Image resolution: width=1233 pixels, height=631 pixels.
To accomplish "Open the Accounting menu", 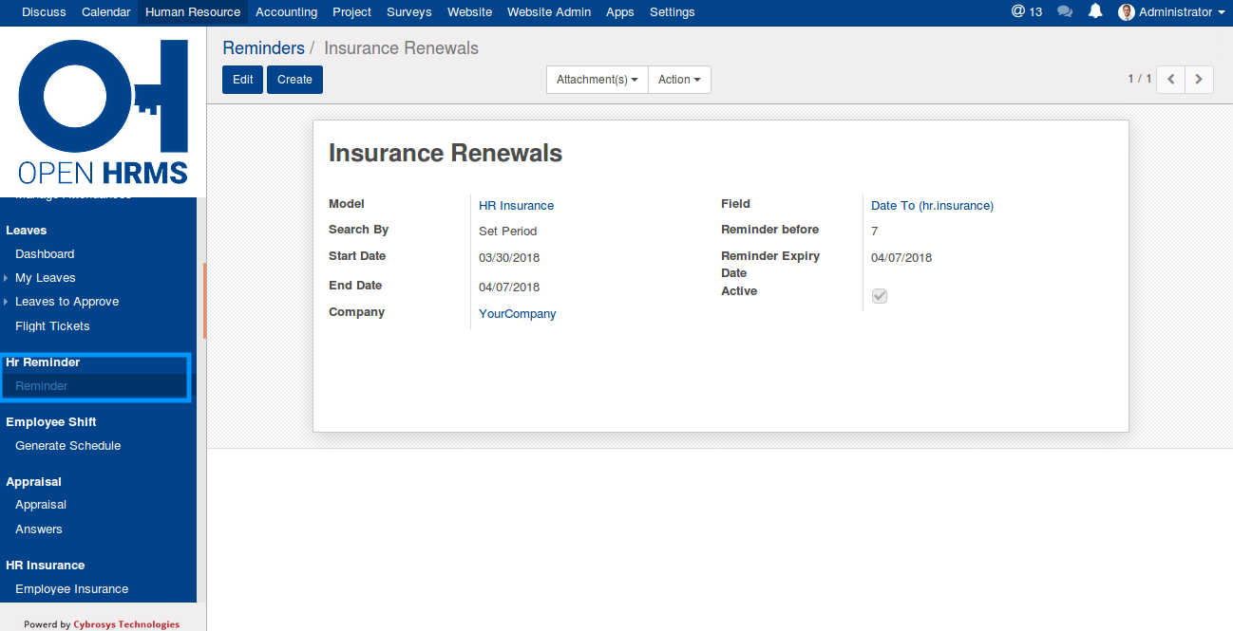I will (286, 12).
